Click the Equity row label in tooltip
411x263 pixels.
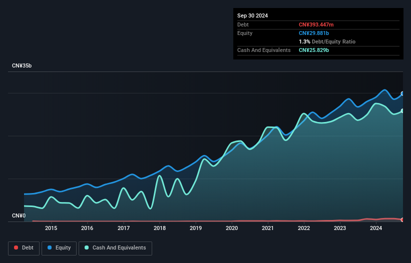(245, 33)
